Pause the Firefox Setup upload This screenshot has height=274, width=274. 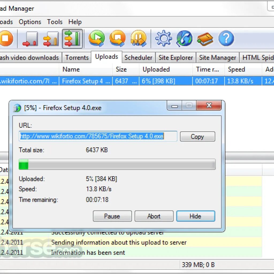coord(112,216)
